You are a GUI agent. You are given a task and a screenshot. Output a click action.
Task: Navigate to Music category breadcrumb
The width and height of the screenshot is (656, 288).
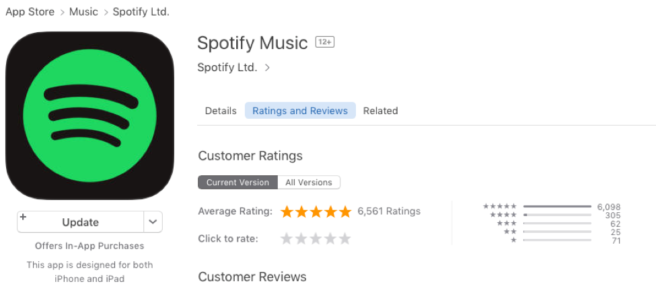(x=83, y=12)
